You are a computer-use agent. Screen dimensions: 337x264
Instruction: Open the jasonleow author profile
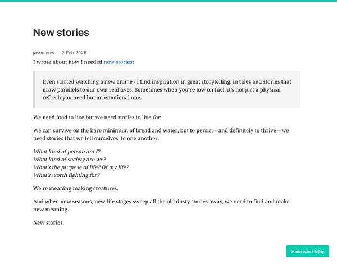pyautogui.click(x=44, y=52)
